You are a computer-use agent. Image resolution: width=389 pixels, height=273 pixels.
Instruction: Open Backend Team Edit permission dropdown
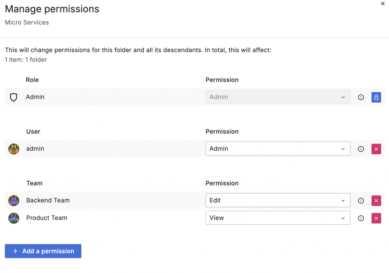pos(278,200)
